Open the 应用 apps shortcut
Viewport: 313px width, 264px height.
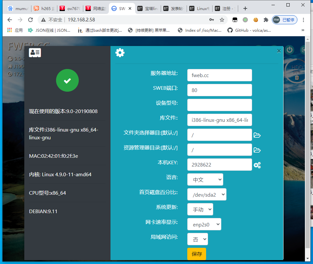click(15, 30)
